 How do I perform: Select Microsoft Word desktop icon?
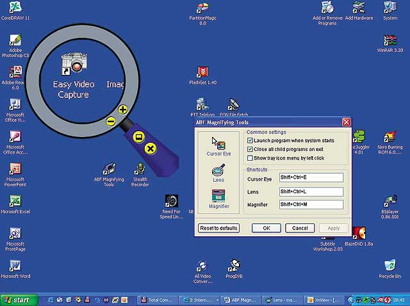point(15,269)
